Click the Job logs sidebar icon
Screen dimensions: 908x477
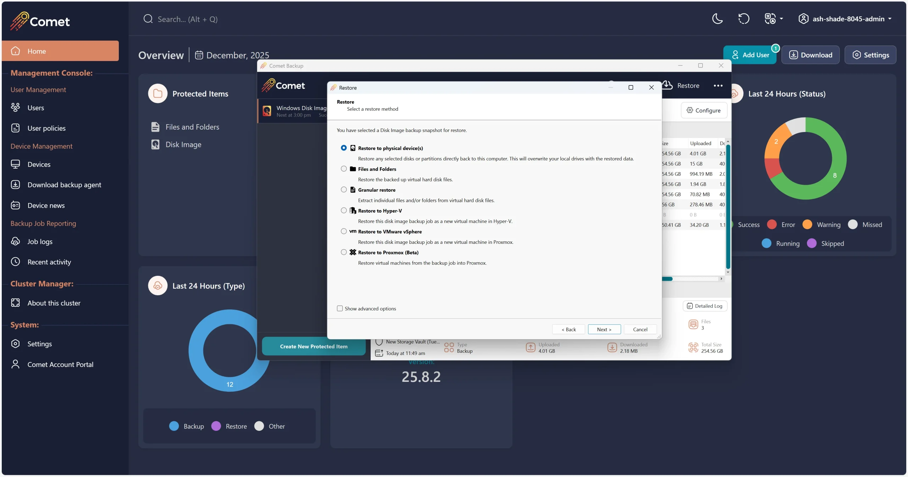15,241
